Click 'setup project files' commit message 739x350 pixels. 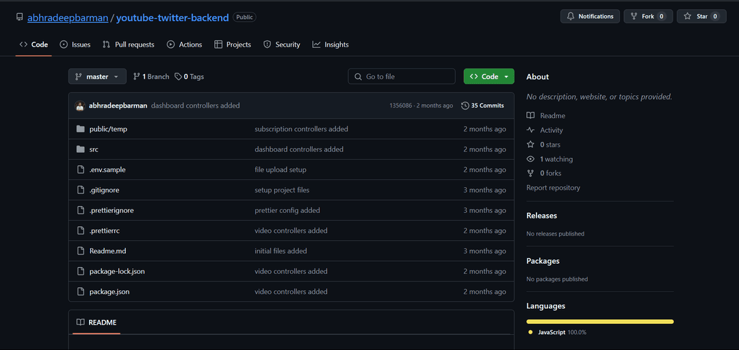[x=283, y=190]
